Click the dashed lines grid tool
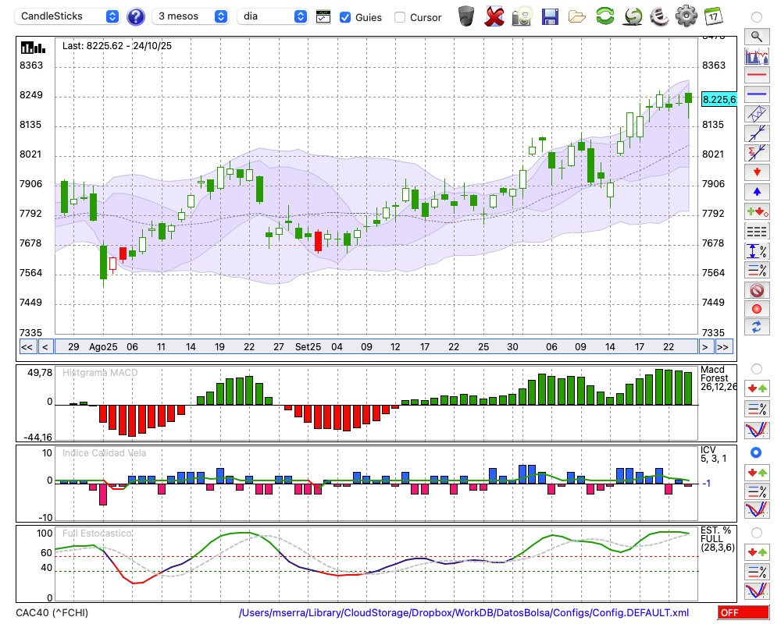 pyautogui.click(x=757, y=231)
